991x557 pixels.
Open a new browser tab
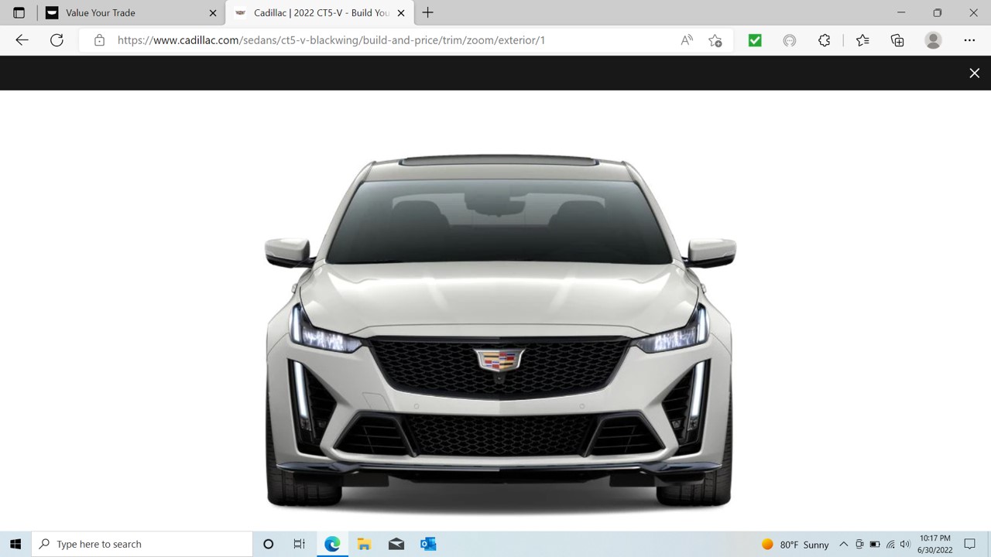428,12
